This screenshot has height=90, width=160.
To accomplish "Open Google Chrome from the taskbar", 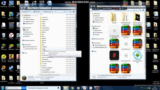I will tap(72, 88).
